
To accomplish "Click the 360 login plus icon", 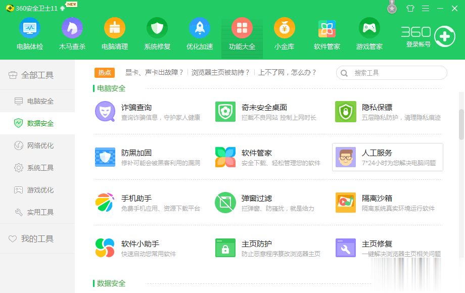I will pos(445,37).
